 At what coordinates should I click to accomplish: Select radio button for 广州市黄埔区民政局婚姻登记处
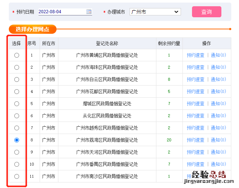pos(17,55)
